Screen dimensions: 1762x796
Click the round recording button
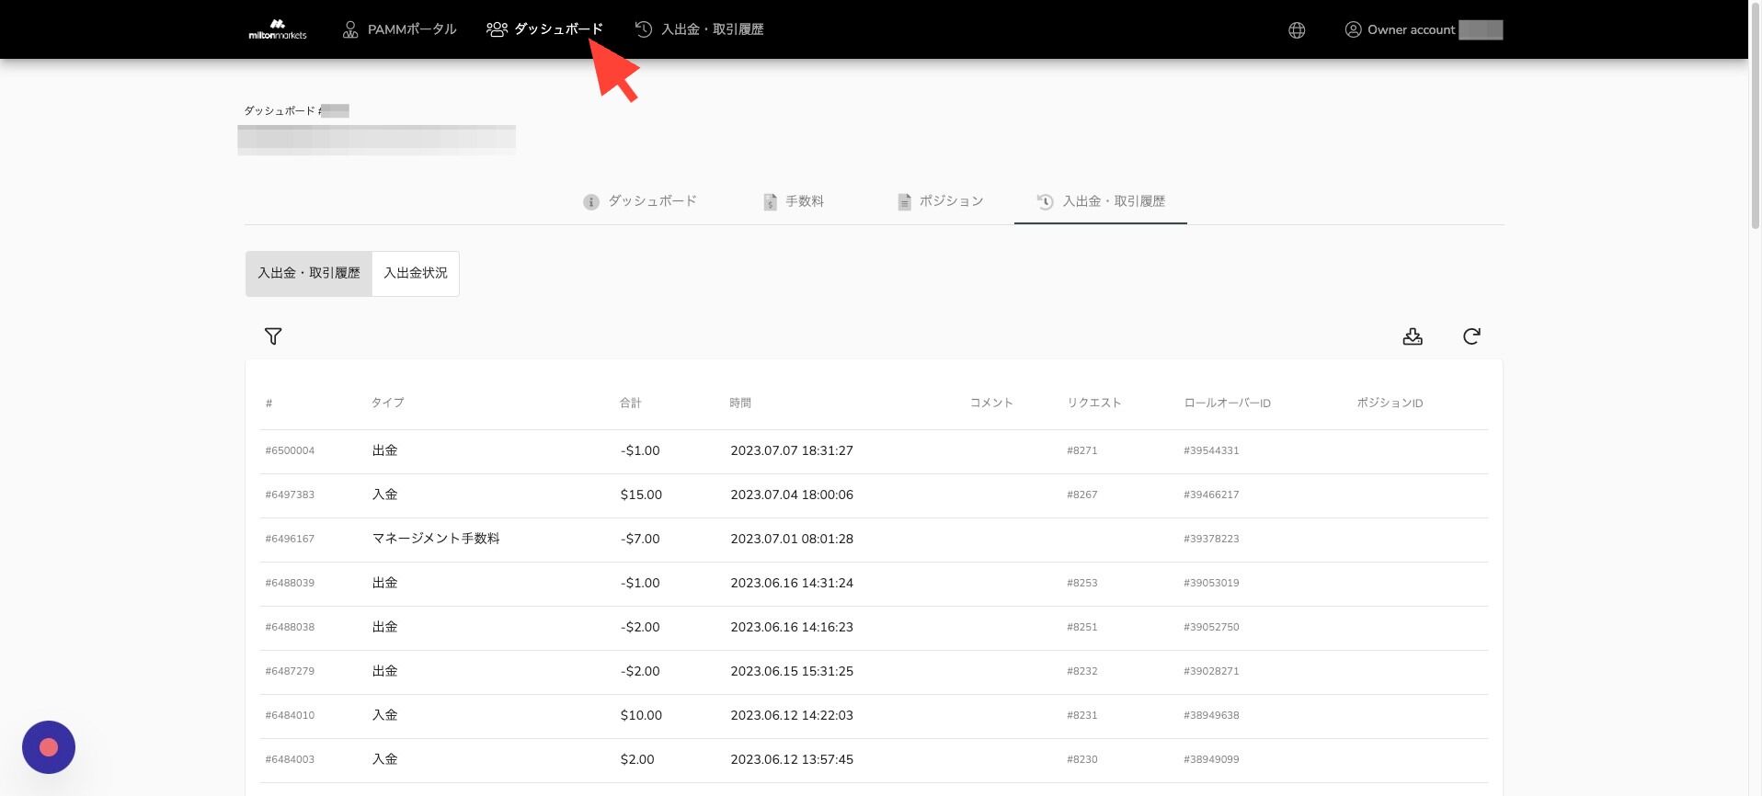point(49,747)
